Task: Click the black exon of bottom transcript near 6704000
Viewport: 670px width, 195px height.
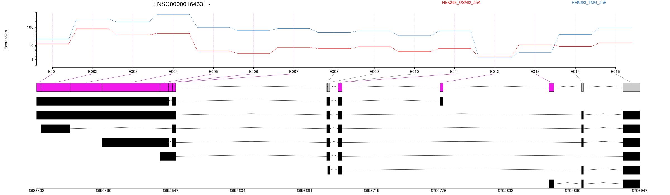Action: pyautogui.click(x=551, y=184)
